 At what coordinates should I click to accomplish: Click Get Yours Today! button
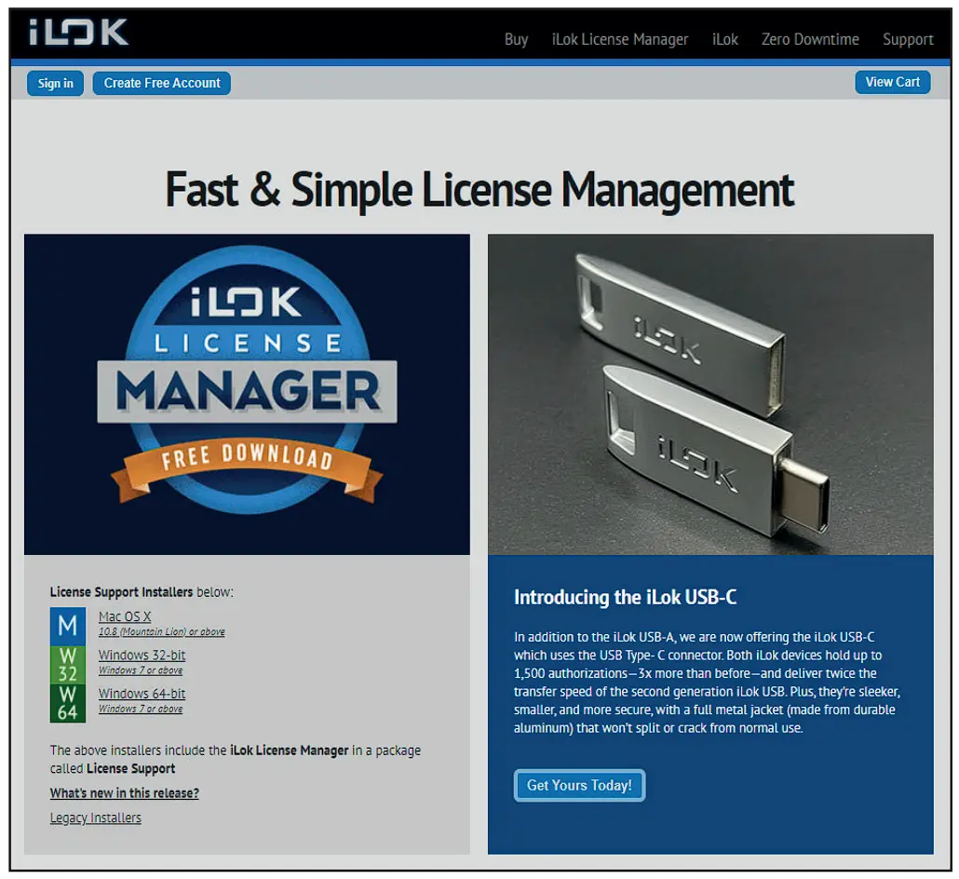pyautogui.click(x=579, y=785)
